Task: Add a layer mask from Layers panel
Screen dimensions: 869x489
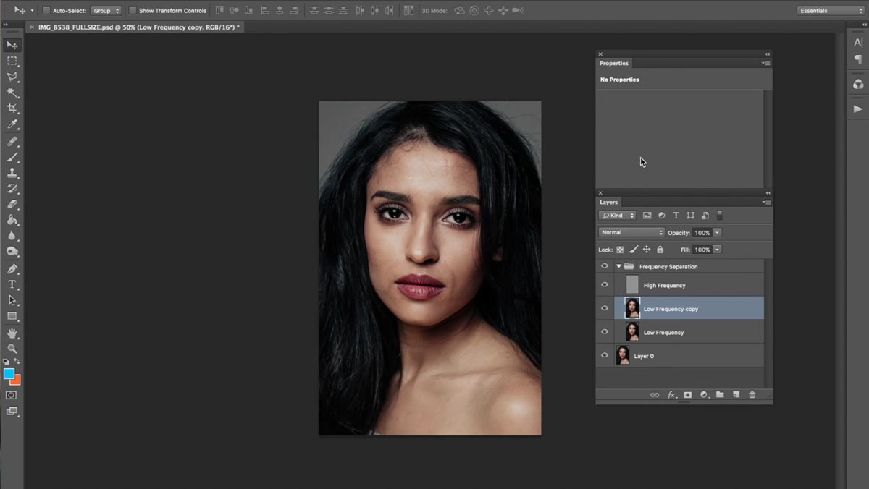Action: coord(687,395)
